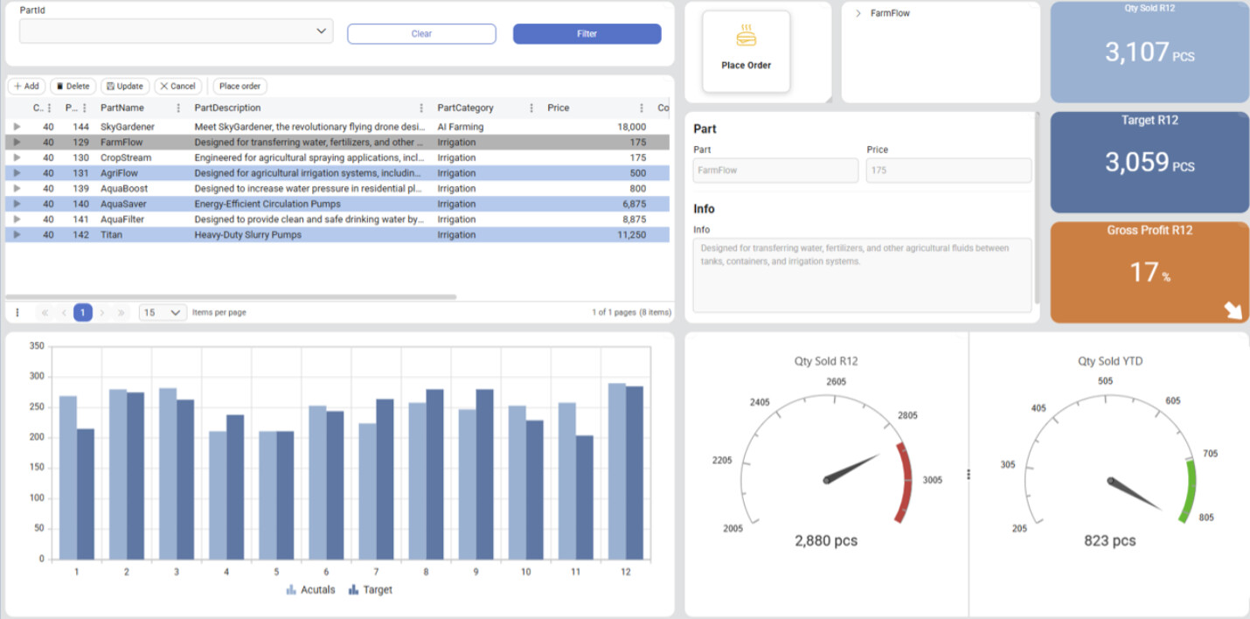
Task: Click the Filter button
Action: [x=587, y=33]
